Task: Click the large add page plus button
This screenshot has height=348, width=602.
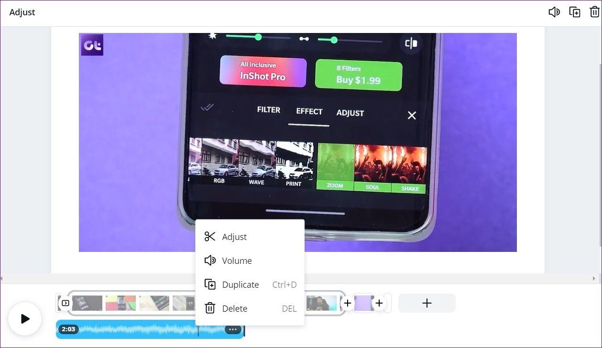Action: coord(427,303)
